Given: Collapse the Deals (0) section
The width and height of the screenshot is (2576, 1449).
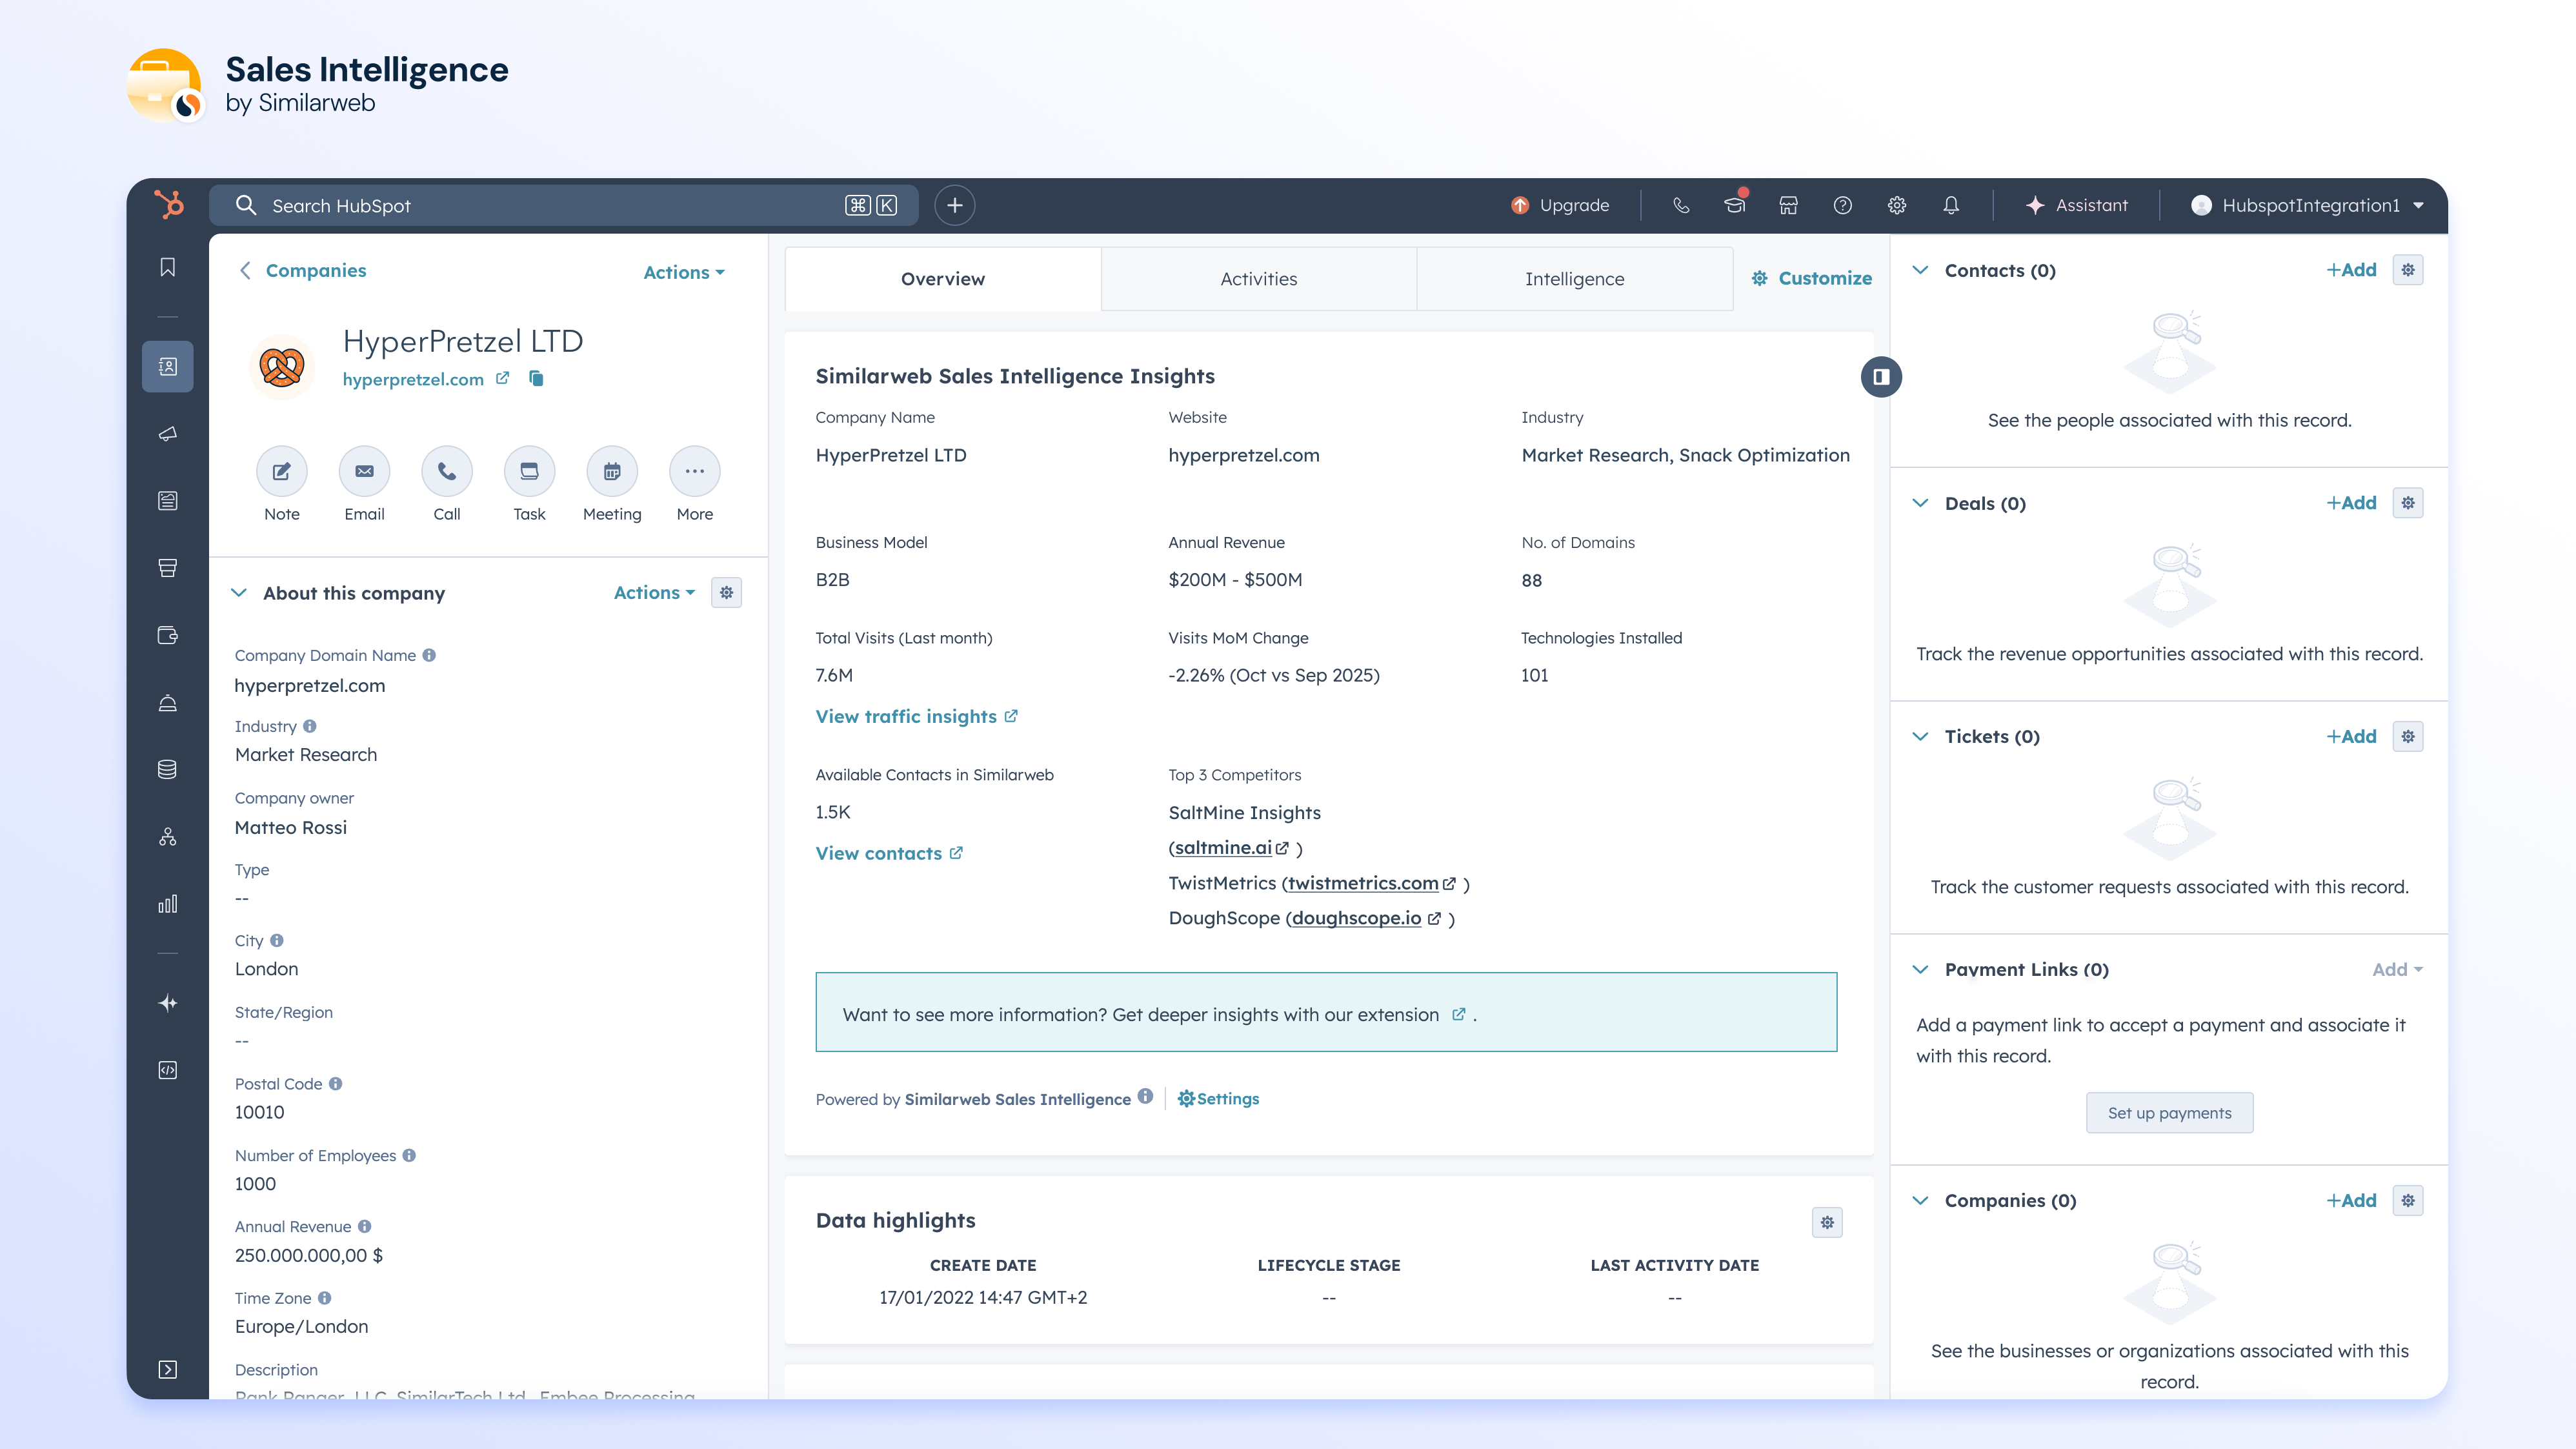Looking at the screenshot, I should click(1920, 503).
